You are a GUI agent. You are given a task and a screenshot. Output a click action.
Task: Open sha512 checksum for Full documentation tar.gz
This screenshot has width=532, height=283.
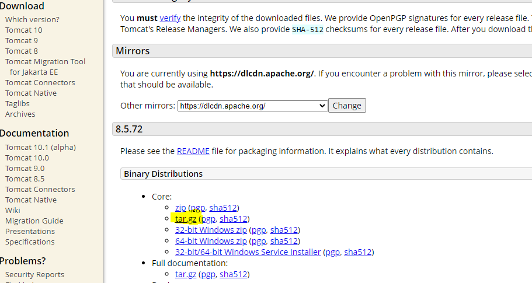pos(234,274)
